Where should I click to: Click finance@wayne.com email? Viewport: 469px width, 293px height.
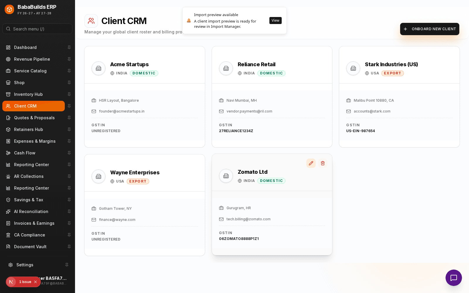[117, 220]
